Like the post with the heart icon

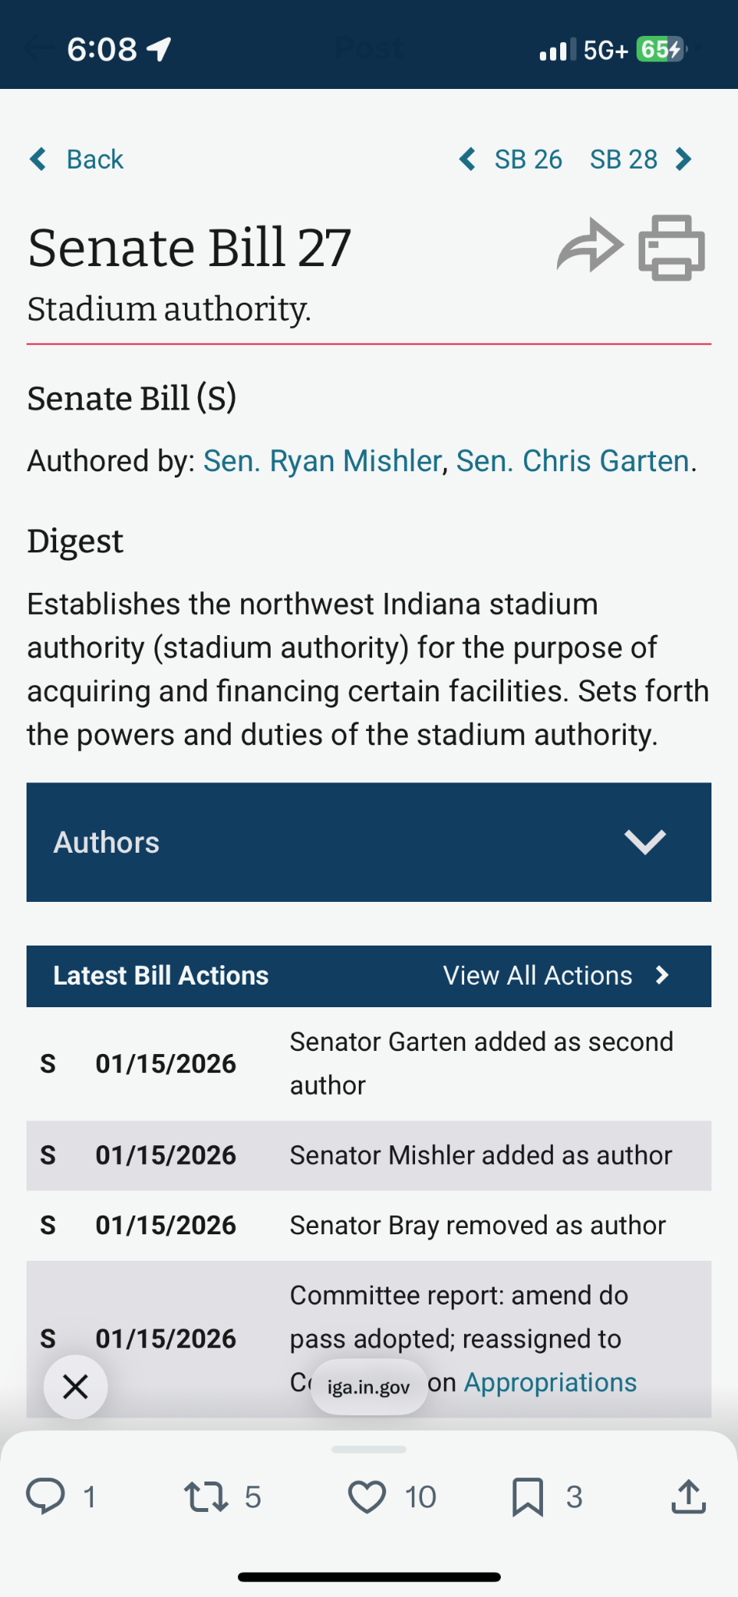click(x=367, y=1496)
